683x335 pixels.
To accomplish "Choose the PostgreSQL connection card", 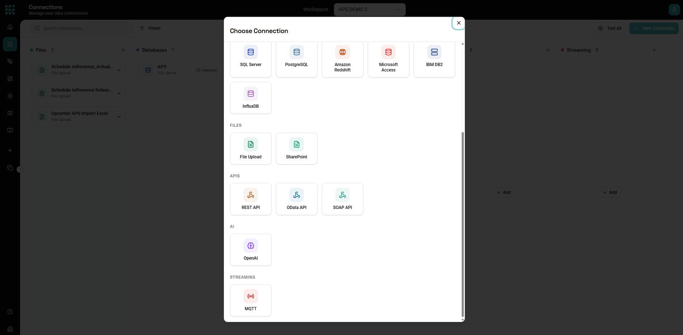I will point(296,59).
